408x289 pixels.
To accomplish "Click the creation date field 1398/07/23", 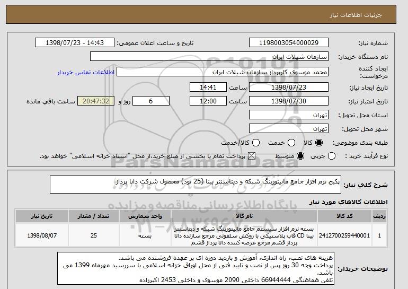I will (x=289, y=87).
